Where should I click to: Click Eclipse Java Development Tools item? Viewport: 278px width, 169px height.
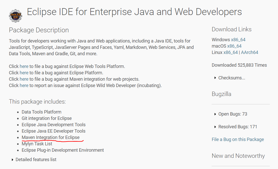54,125
